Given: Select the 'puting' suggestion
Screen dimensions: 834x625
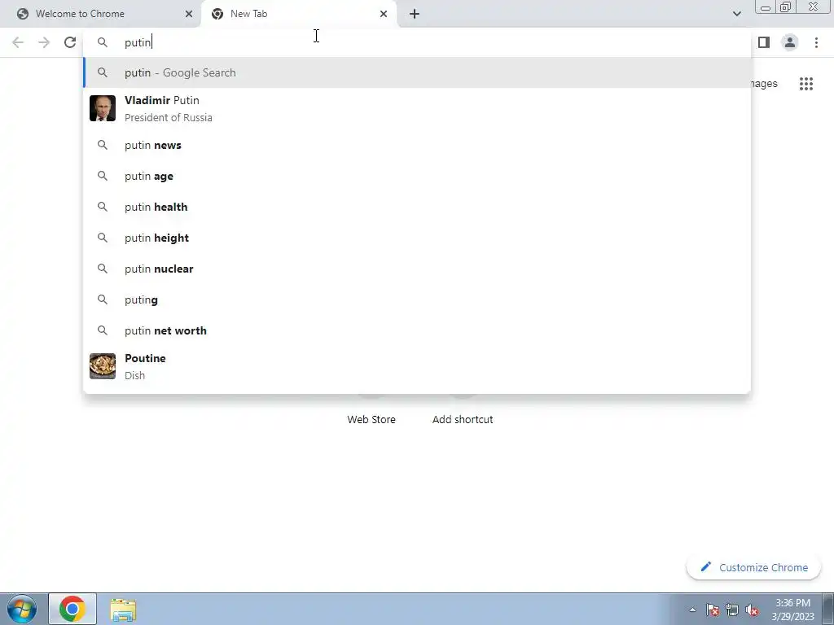Looking at the screenshot, I should 417,299.
